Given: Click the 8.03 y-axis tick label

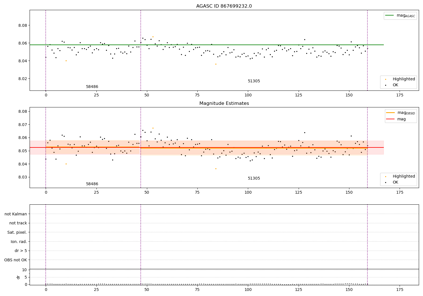Looking at the screenshot, I should (22, 177).
